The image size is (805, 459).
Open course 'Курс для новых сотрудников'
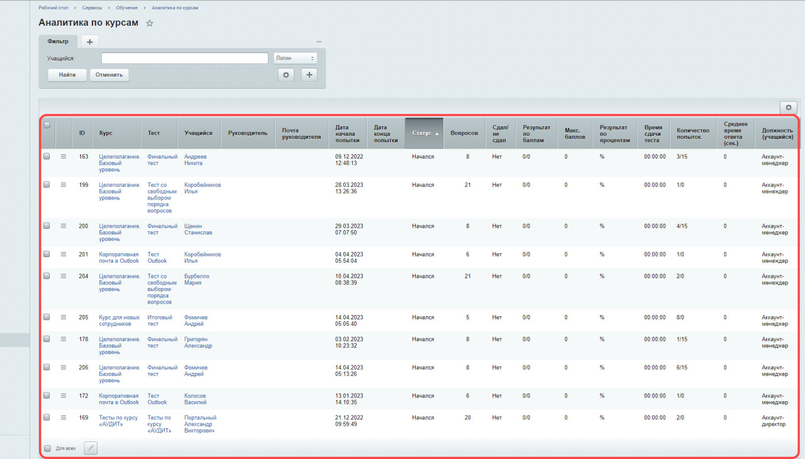point(119,321)
